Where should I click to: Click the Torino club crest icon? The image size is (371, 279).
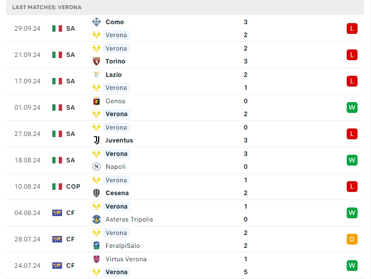coord(97,61)
